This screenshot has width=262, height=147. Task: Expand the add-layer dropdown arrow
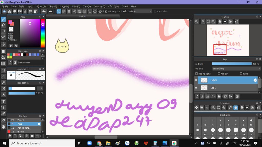point(215,96)
